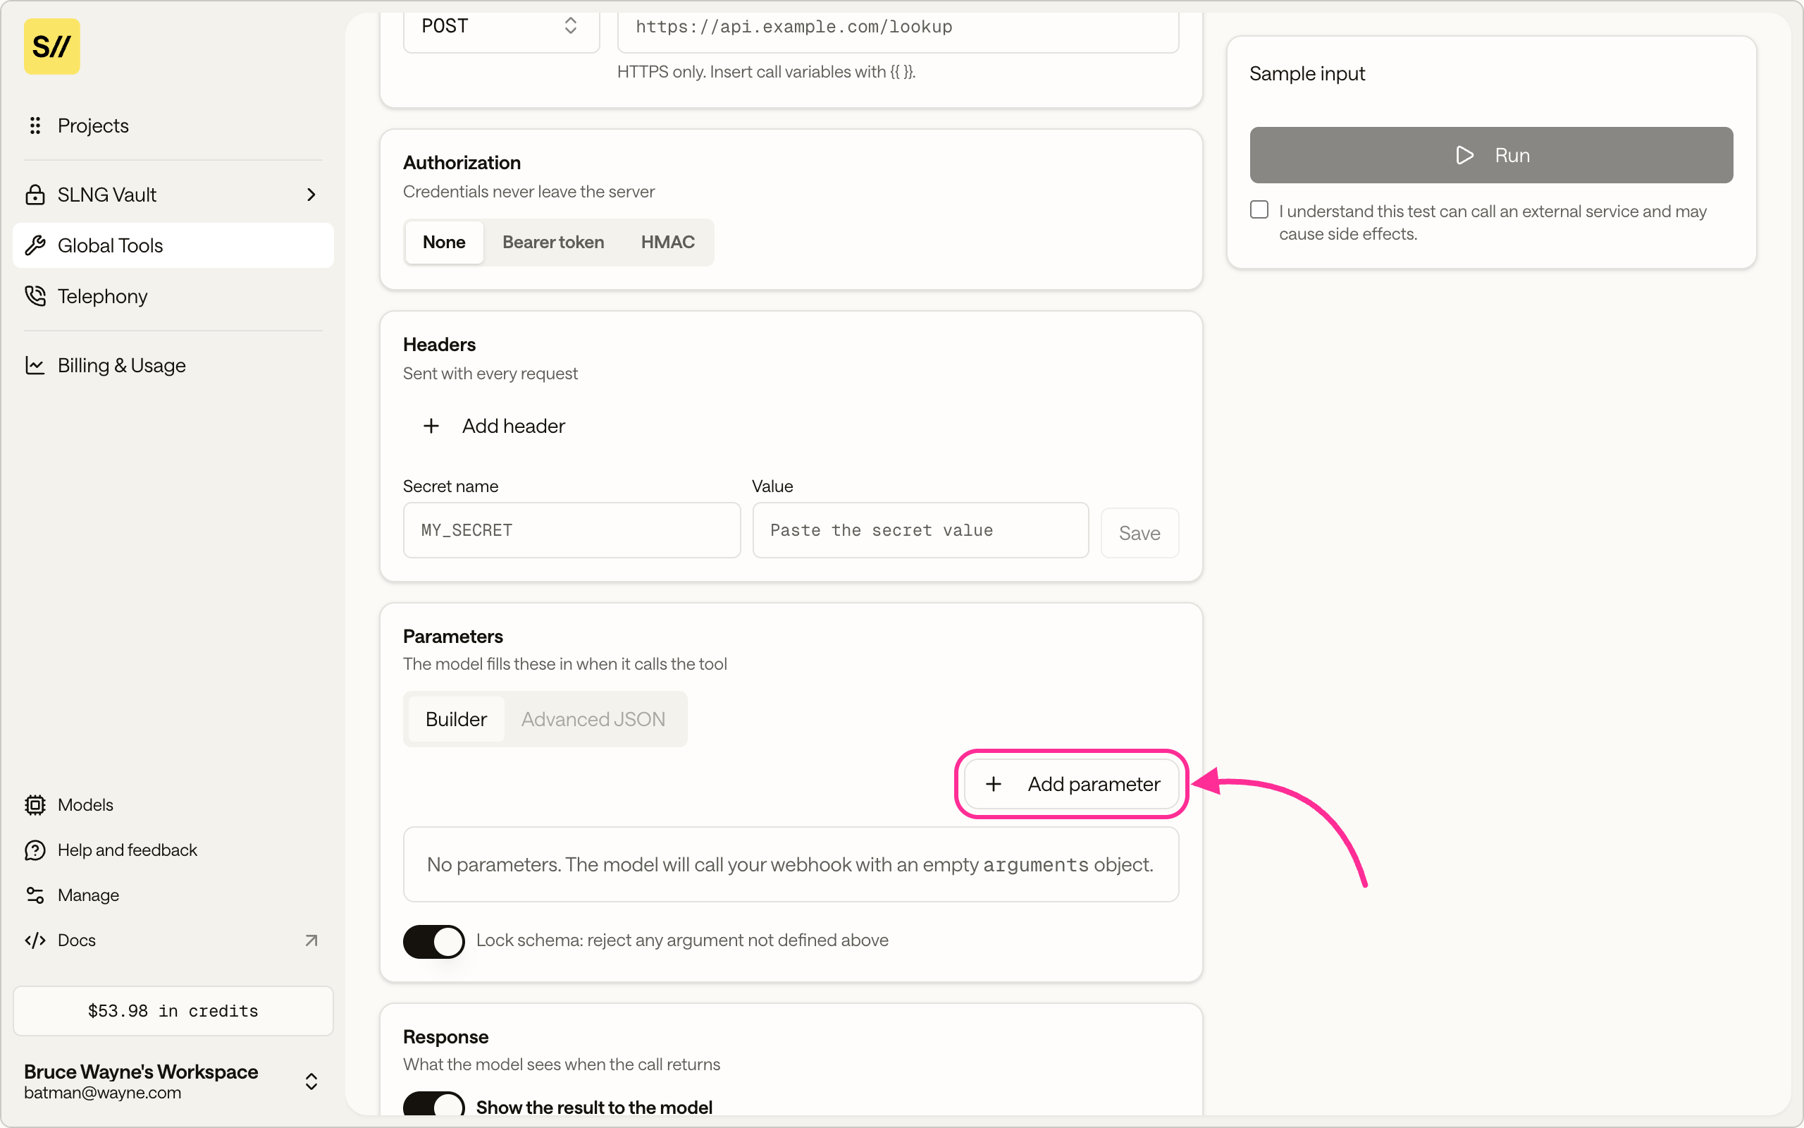The image size is (1804, 1128).
Task: Click the Help and feedback question icon
Action: [35, 850]
